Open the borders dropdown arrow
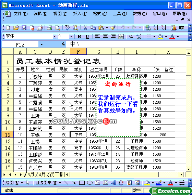Screen dimensions: 192x195 155,37
